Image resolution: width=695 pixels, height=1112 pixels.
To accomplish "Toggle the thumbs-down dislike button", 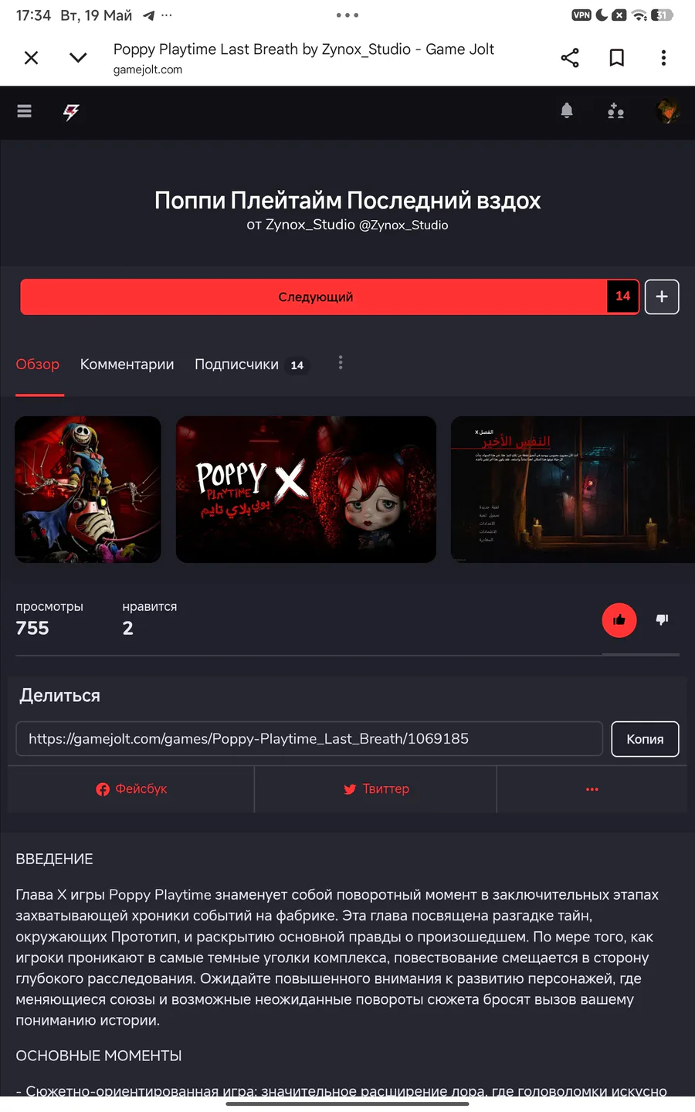I will pyautogui.click(x=662, y=619).
